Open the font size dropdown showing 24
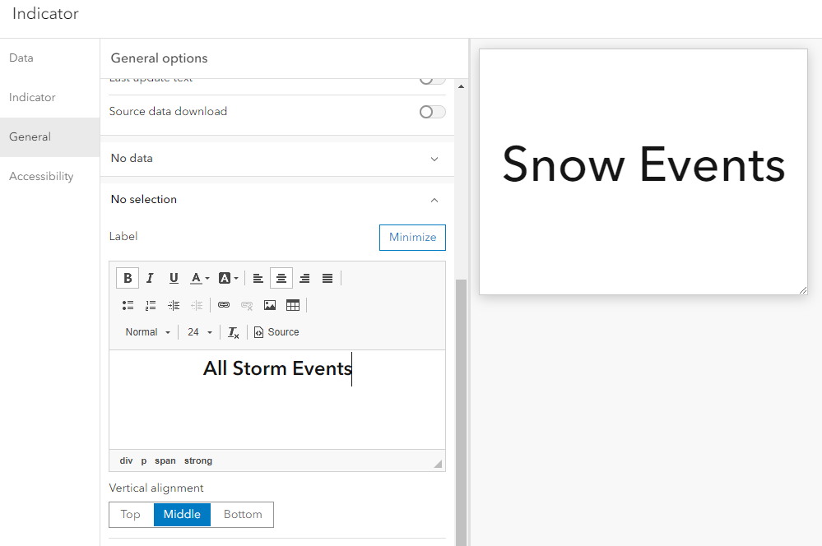 pyautogui.click(x=197, y=331)
